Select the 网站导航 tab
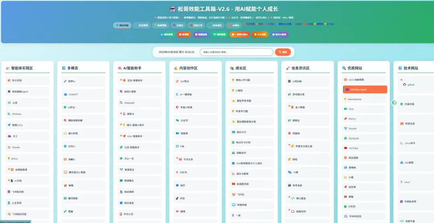The image size is (434, 223). click(122, 25)
